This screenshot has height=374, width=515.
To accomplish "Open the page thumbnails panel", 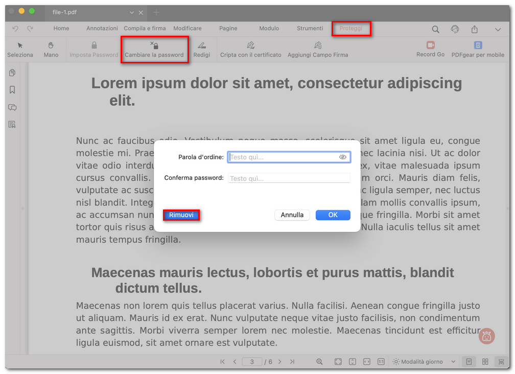I will 12,73.
